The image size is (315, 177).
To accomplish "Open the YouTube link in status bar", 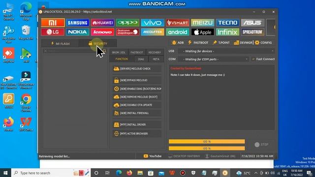I will 153,156.
